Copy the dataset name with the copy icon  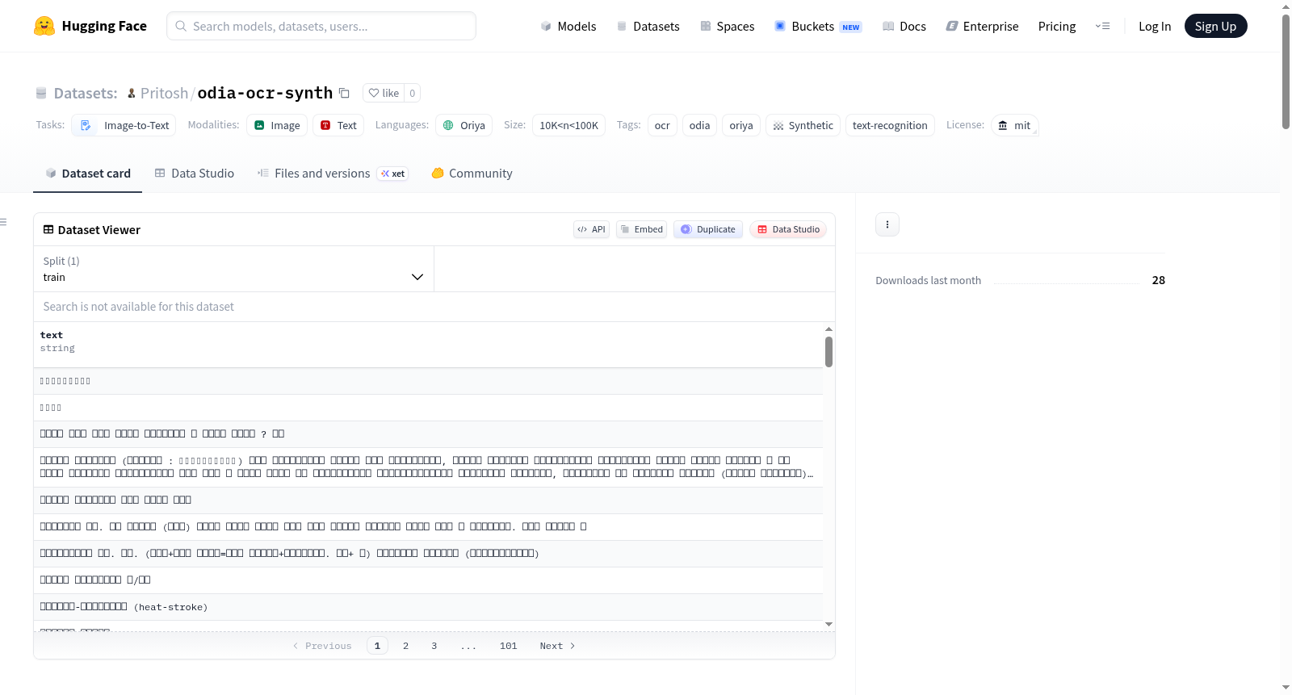click(344, 93)
